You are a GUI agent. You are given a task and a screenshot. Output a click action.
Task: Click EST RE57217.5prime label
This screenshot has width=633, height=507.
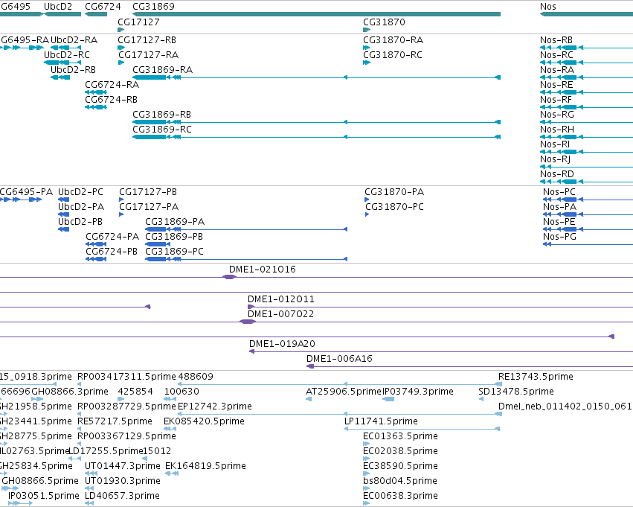115,421
